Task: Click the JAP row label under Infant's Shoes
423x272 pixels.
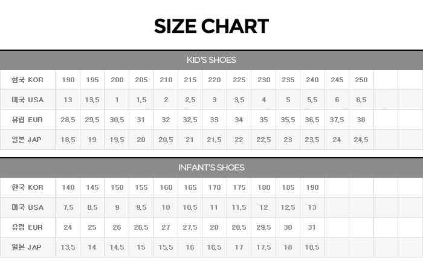Action: (x=27, y=247)
